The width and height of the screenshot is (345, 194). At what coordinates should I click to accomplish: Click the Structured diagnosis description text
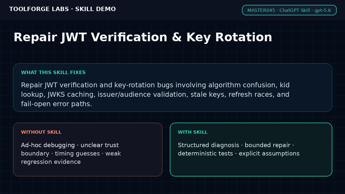(239, 149)
